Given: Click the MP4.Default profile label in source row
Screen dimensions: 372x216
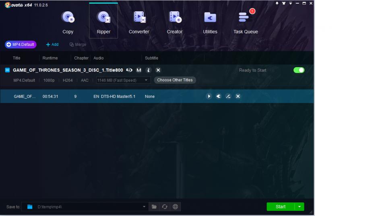Looking at the screenshot, I should point(24,80).
